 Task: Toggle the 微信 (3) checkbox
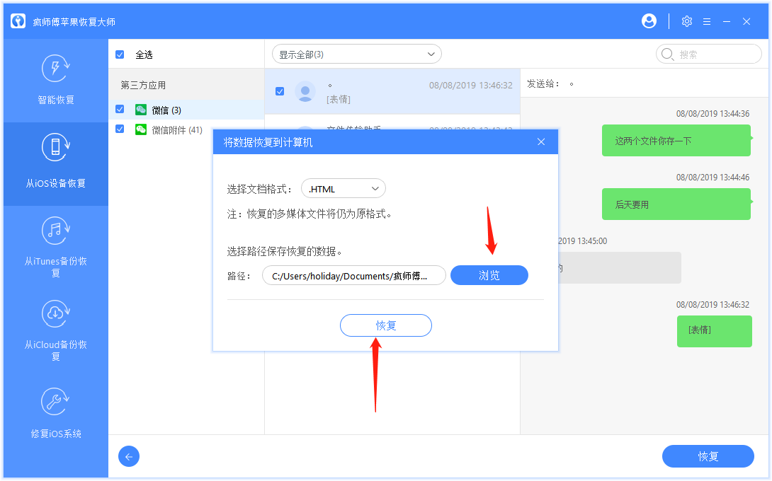(x=118, y=109)
